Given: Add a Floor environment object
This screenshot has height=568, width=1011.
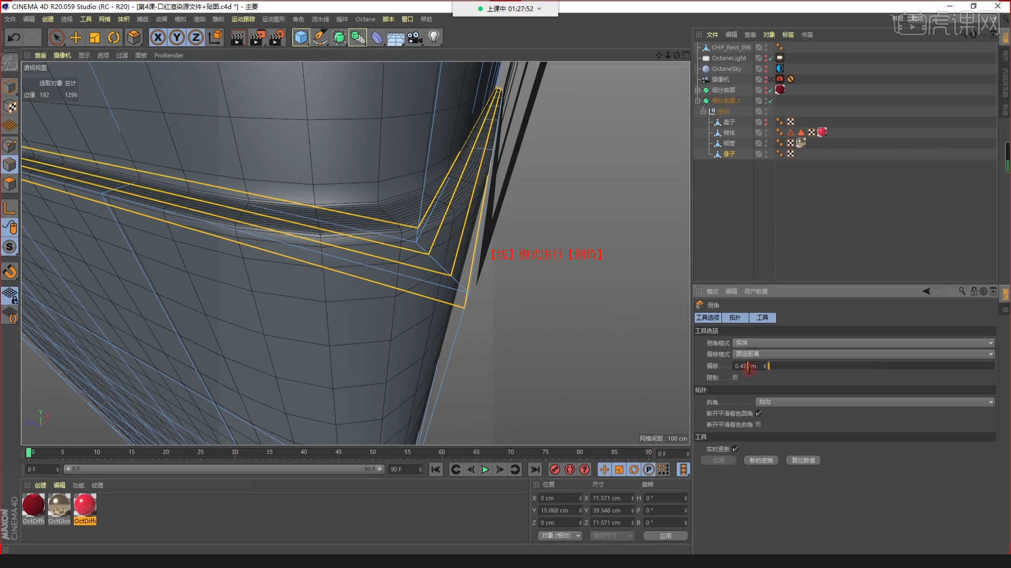Looking at the screenshot, I should pos(396,37).
